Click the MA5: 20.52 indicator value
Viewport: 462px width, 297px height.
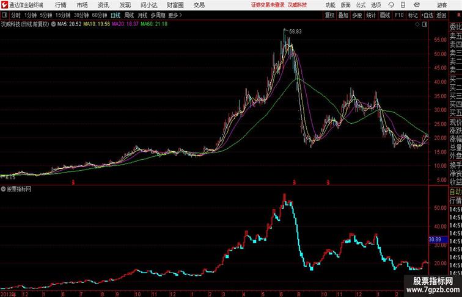coord(69,24)
